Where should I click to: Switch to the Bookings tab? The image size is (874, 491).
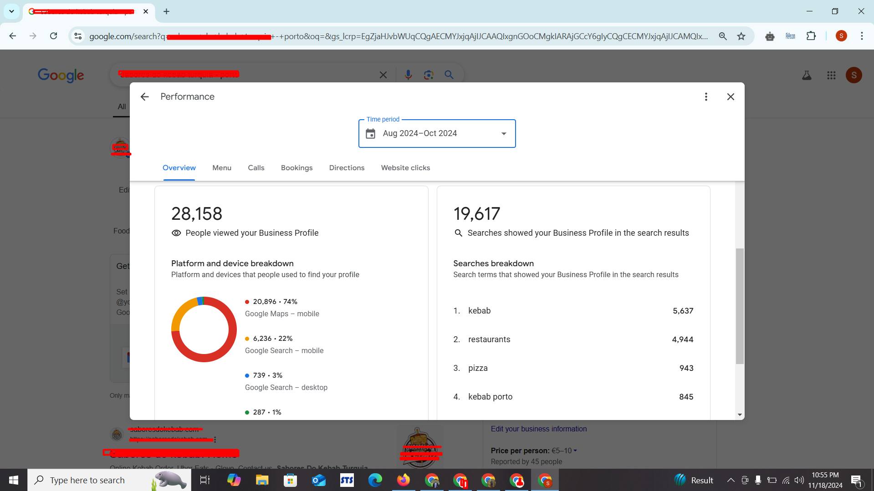(296, 168)
